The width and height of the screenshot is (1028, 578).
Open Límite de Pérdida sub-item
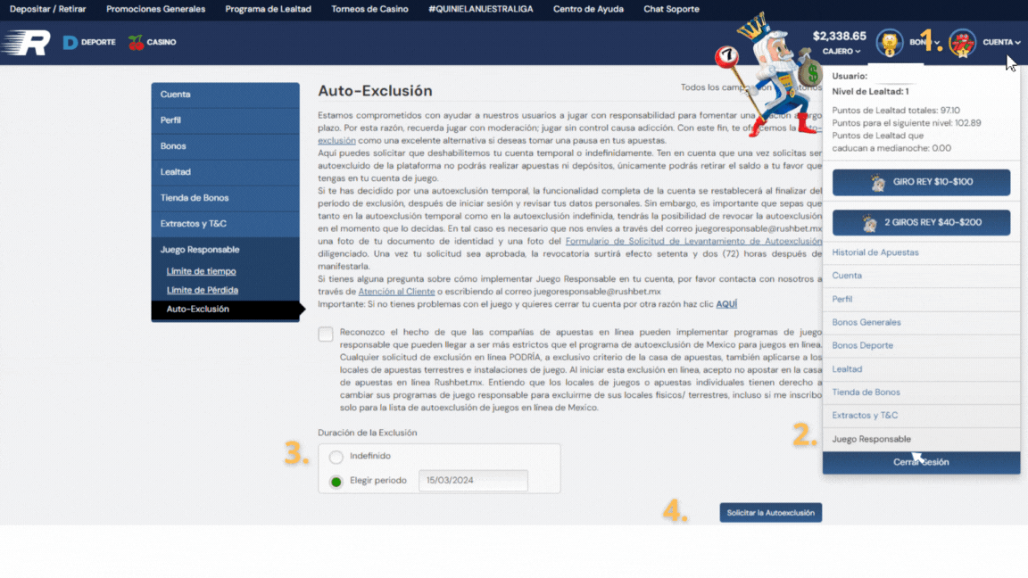(x=202, y=290)
